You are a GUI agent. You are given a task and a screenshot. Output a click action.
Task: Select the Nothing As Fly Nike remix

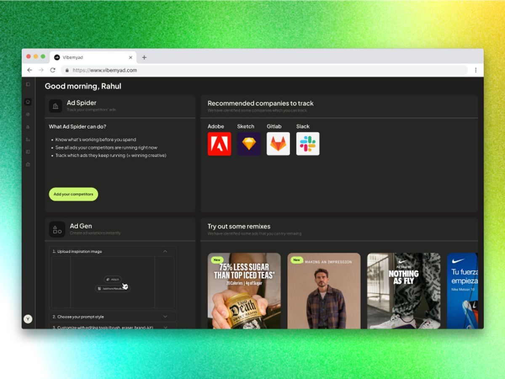point(403,291)
